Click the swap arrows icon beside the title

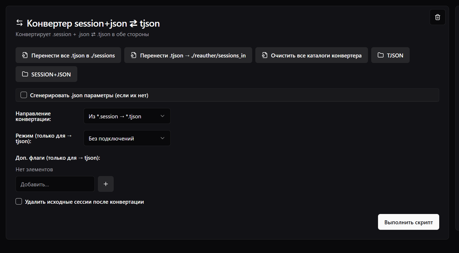(20, 23)
